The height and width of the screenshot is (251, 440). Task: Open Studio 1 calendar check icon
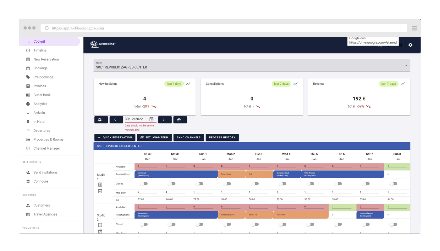[x=100, y=191]
